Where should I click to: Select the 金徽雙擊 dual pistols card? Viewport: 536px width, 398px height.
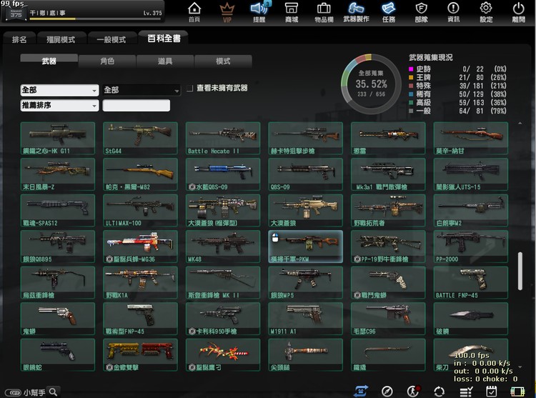point(140,355)
